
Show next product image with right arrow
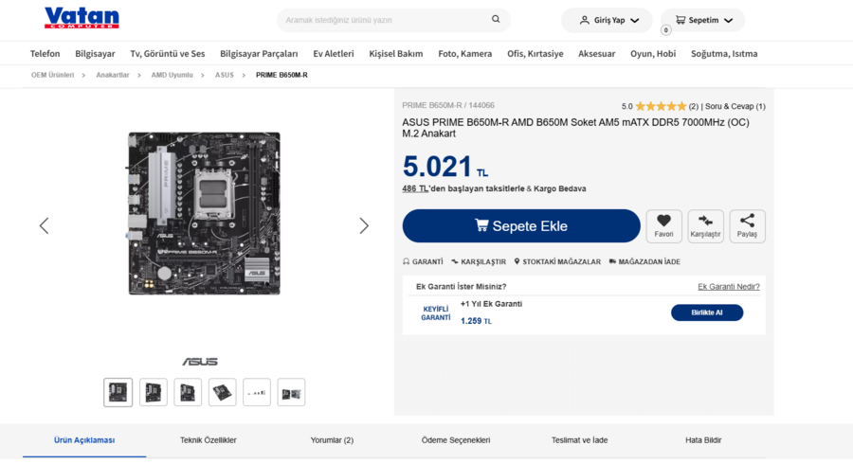(x=364, y=225)
